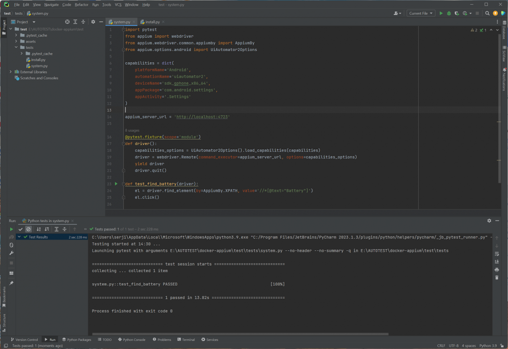Viewport: 508px width, 349px height.
Task: Run with Coverage using the shield icon
Action: coord(457,13)
